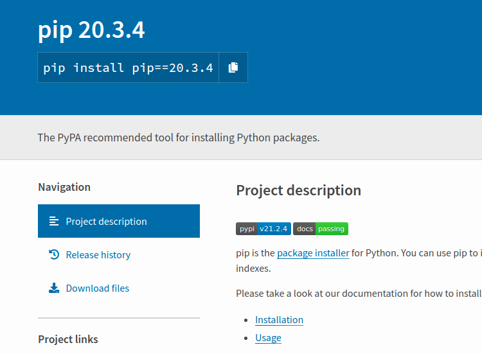The image size is (482, 354).
Task: Open the Usage link
Action: point(268,337)
